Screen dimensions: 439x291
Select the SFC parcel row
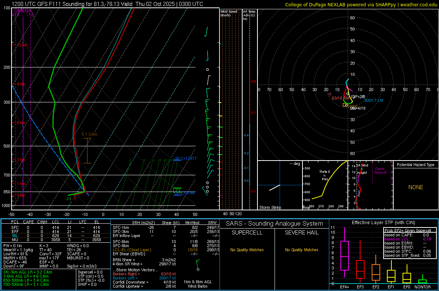tap(56, 227)
